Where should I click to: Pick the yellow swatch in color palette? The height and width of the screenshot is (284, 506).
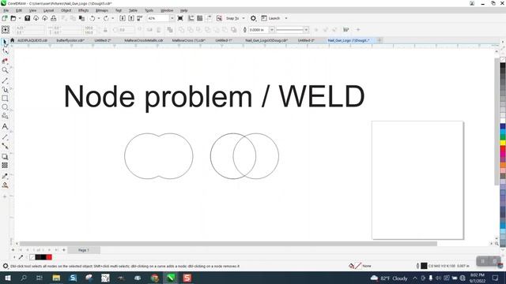point(503,143)
